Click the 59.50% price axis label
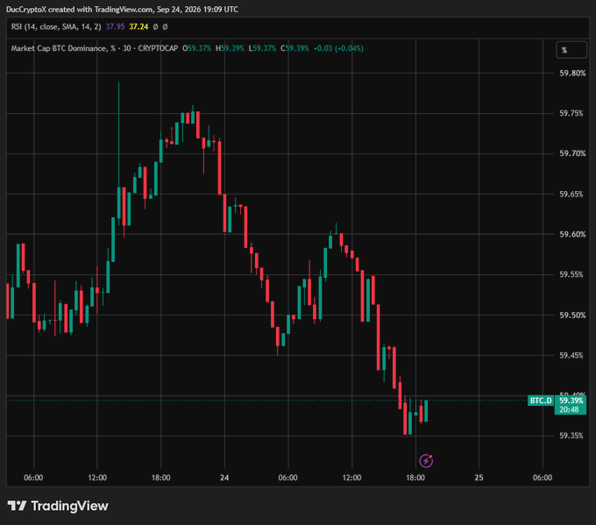596x525 pixels. point(572,316)
